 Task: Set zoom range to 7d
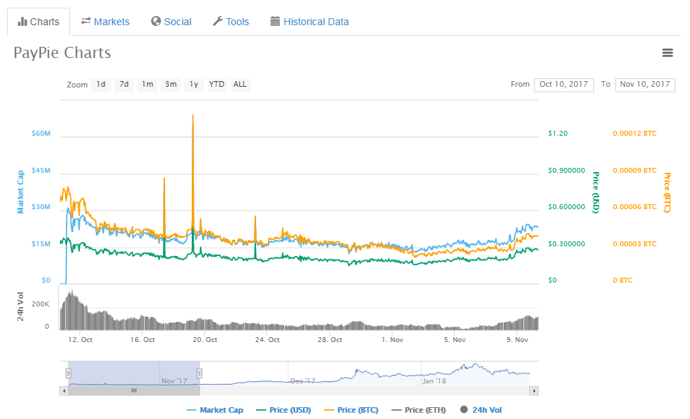[x=124, y=85]
